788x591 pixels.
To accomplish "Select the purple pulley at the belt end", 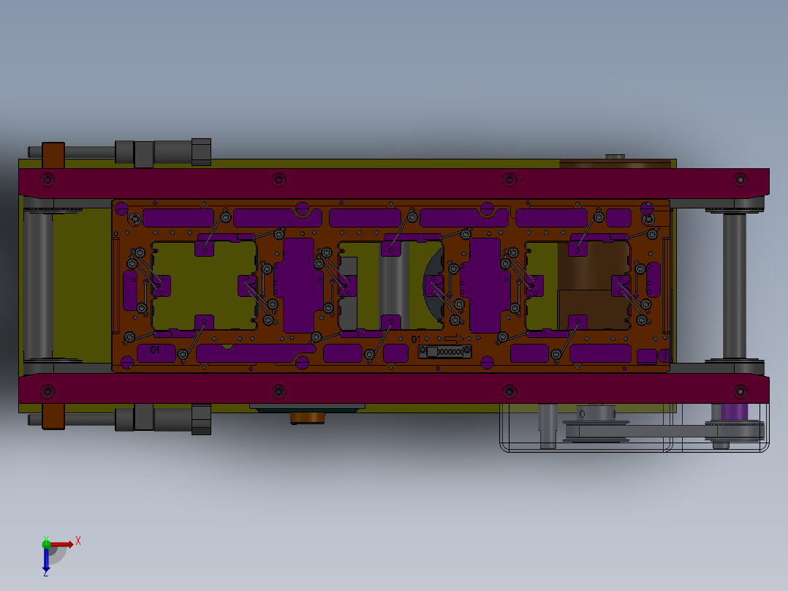I will tap(734, 413).
